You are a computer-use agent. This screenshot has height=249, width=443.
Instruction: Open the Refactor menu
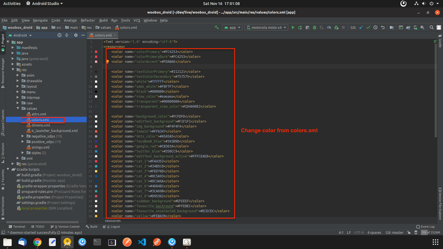pos(88,20)
